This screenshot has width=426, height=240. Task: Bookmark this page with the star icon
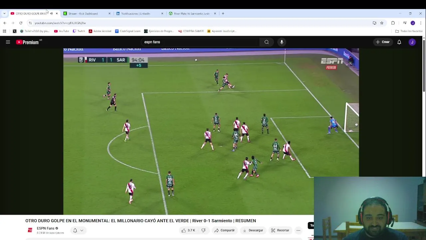tap(382, 23)
